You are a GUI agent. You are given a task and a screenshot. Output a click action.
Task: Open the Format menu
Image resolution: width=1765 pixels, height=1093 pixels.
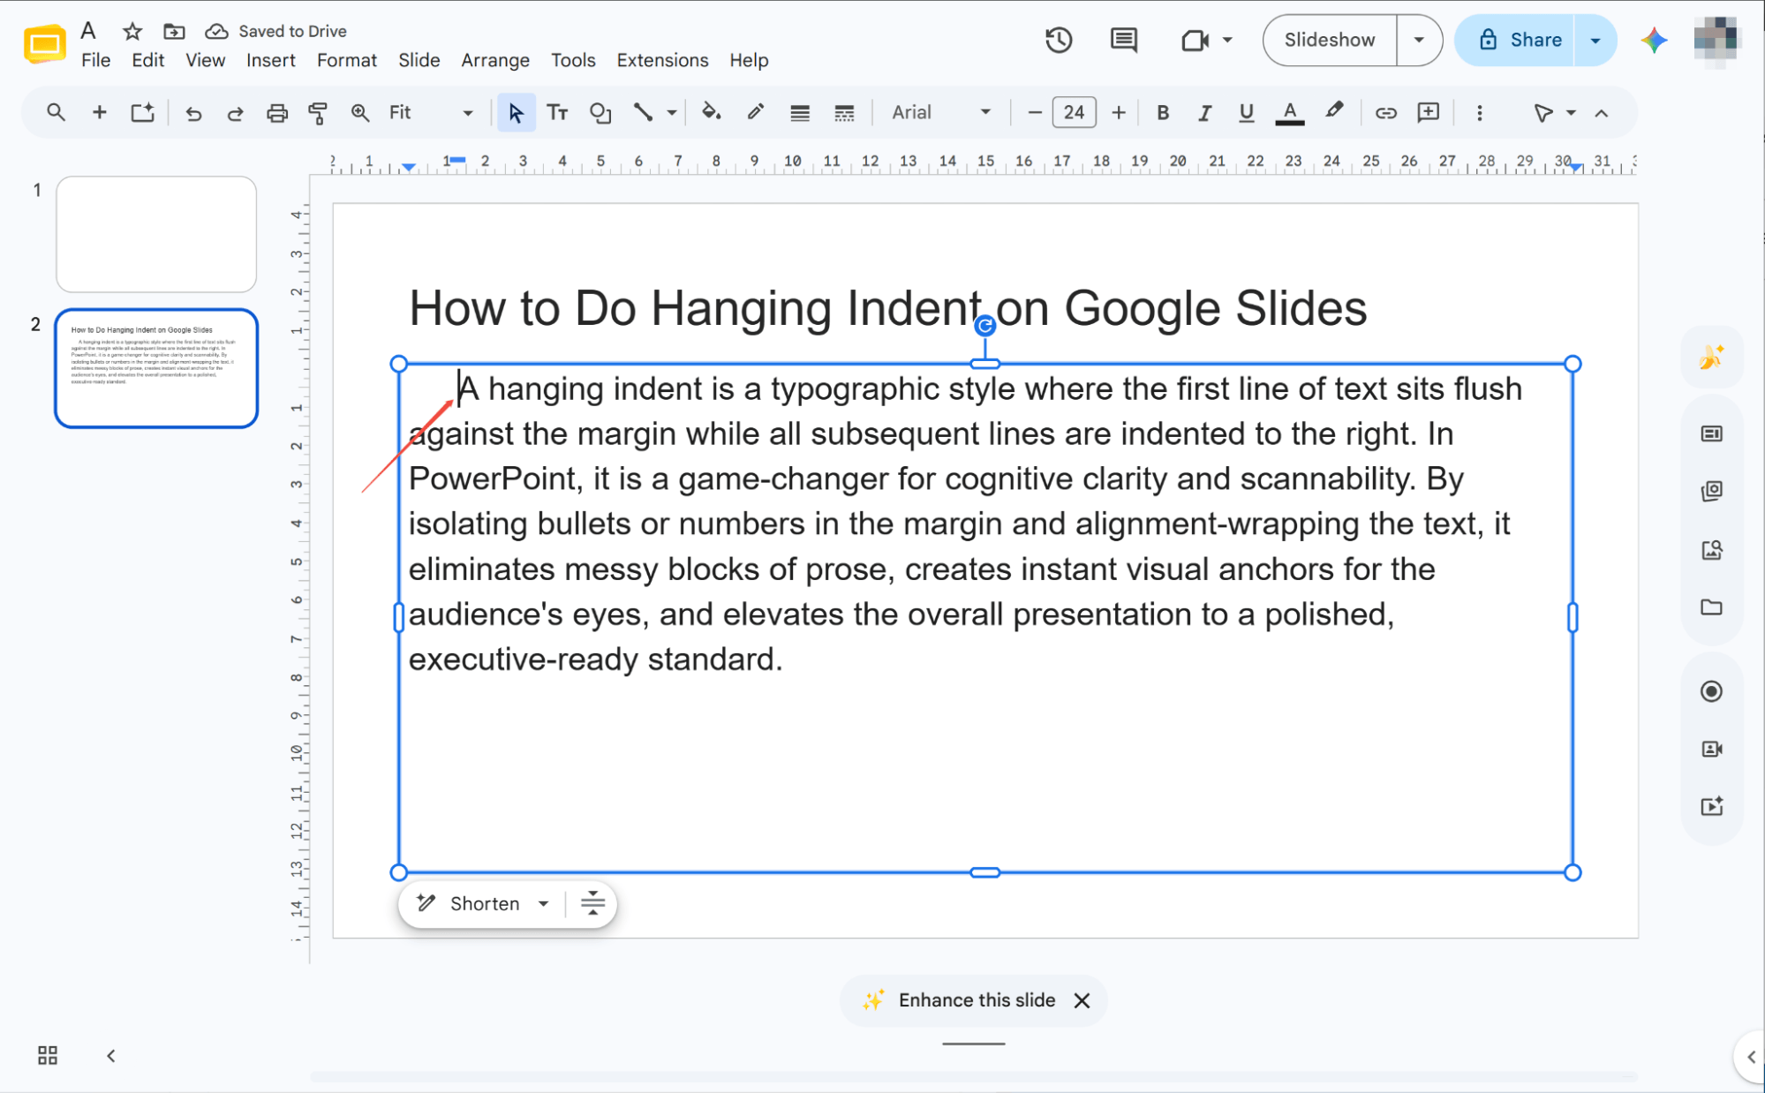pyautogui.click(x=346, y=60)
